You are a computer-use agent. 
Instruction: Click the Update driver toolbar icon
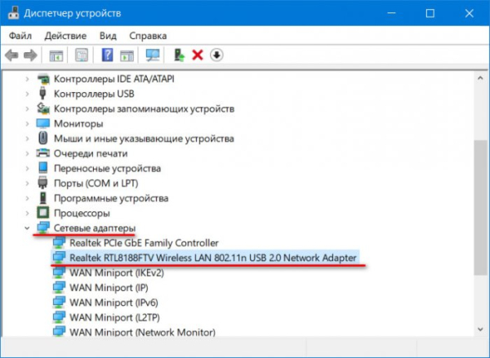[x=179, y=55]
